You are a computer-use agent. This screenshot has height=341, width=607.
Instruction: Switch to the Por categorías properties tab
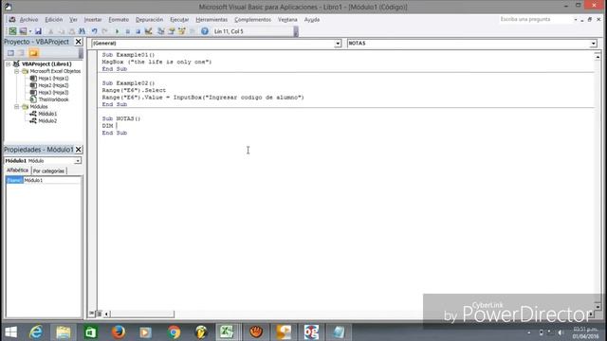[48, 170]
